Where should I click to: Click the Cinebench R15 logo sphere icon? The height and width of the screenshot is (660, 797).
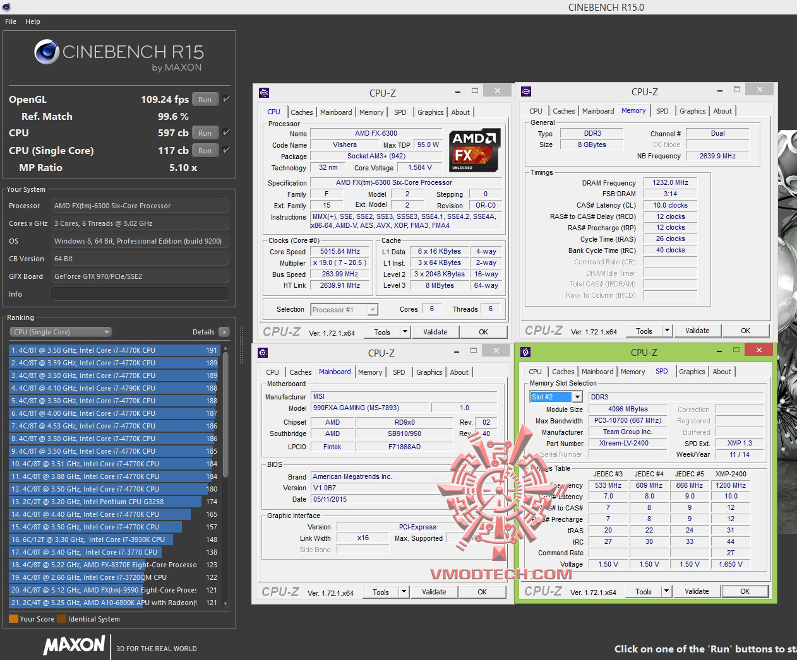point(47,52)
